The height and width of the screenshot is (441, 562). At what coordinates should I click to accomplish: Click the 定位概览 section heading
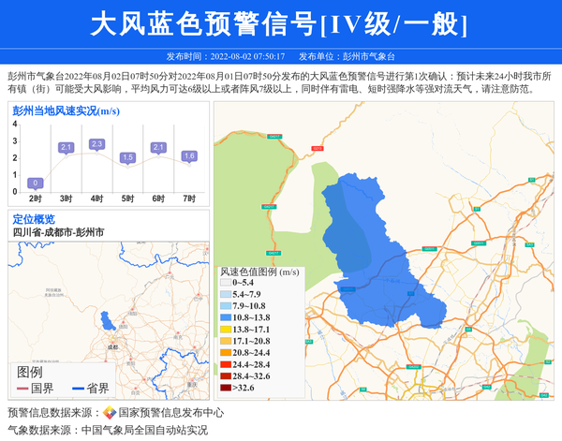pos(34,219)
